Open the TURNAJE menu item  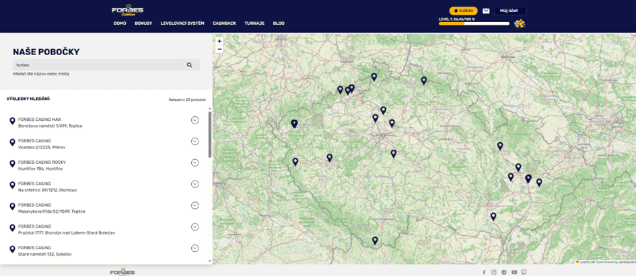pyautogui.click(x=254, y=24)
